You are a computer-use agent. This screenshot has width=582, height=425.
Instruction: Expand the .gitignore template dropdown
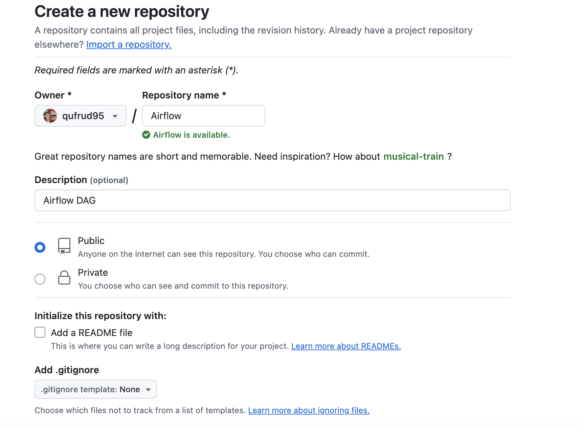[95, 389]
